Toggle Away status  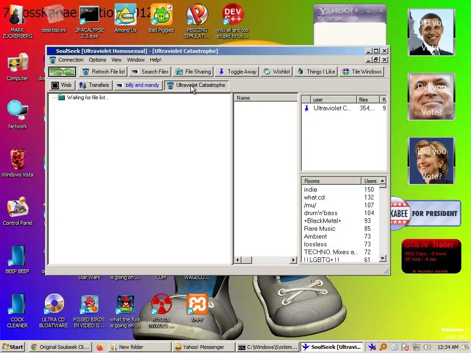tap(237, 72)
